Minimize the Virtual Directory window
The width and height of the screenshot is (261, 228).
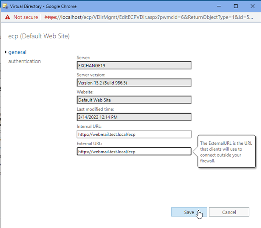click(x=219, y=6)
